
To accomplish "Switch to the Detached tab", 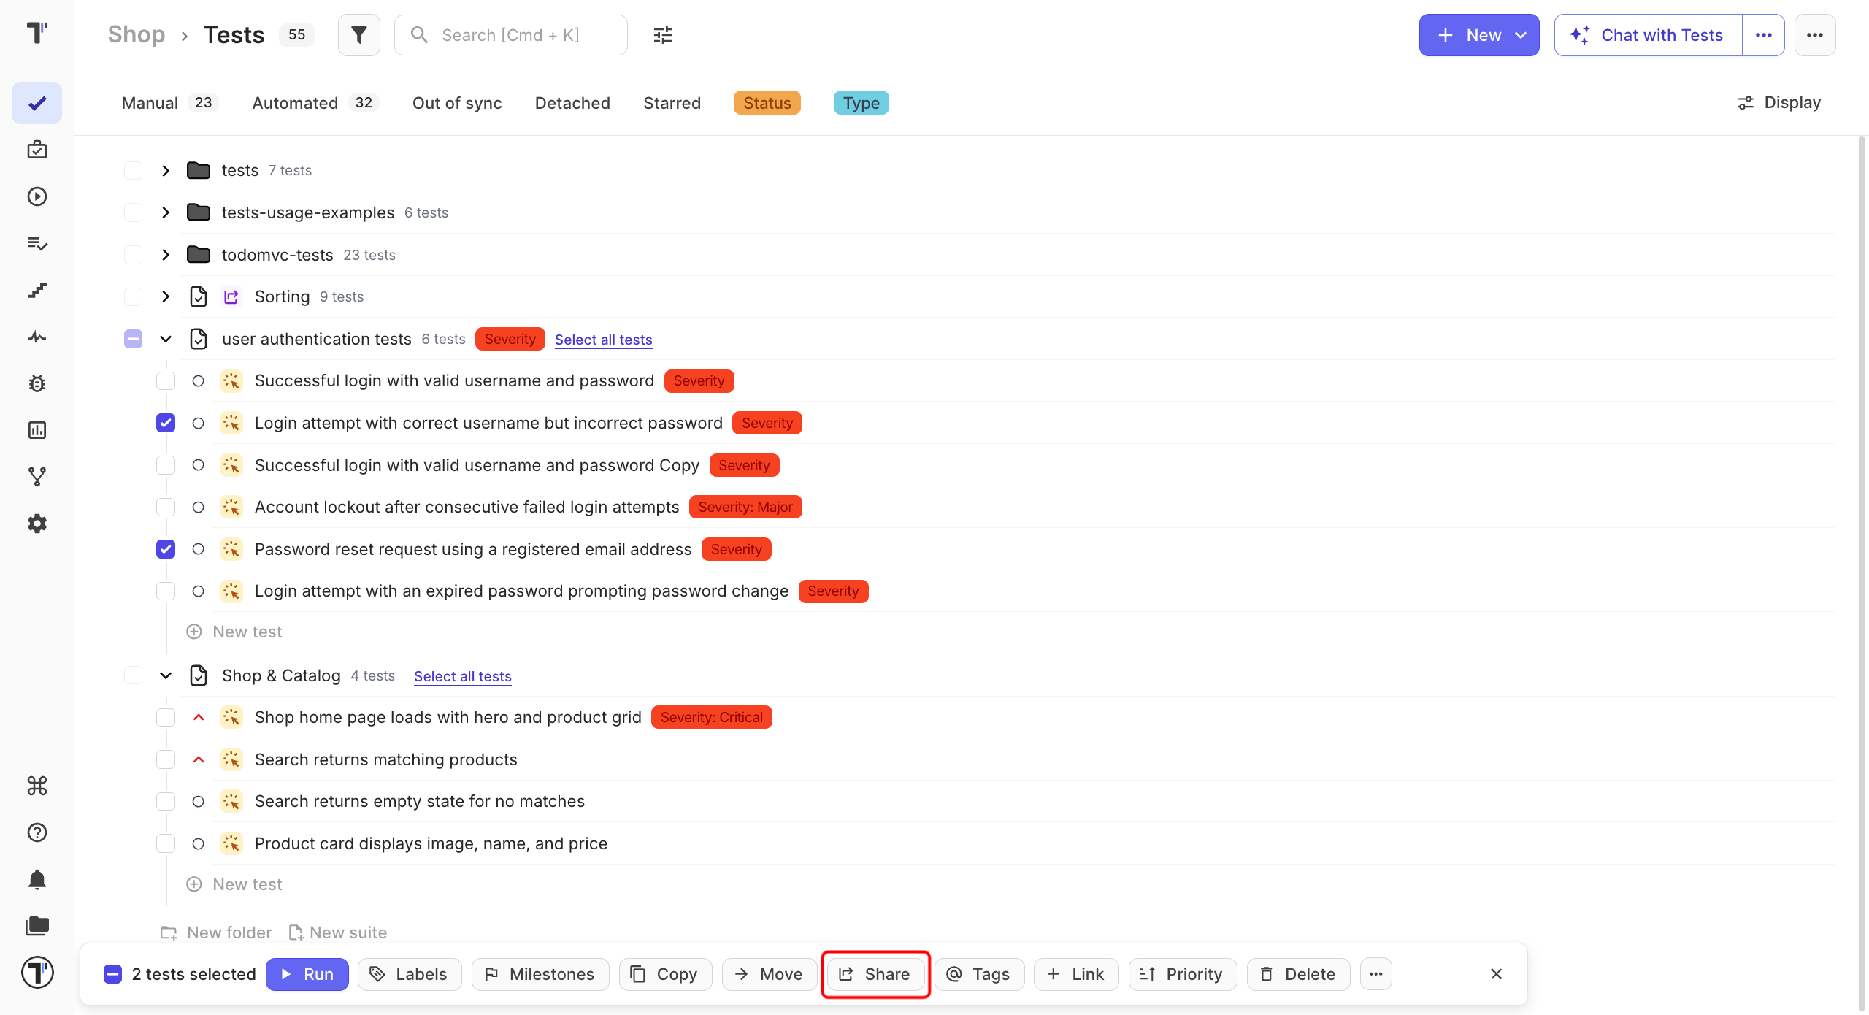I will [x=572, y=103].
